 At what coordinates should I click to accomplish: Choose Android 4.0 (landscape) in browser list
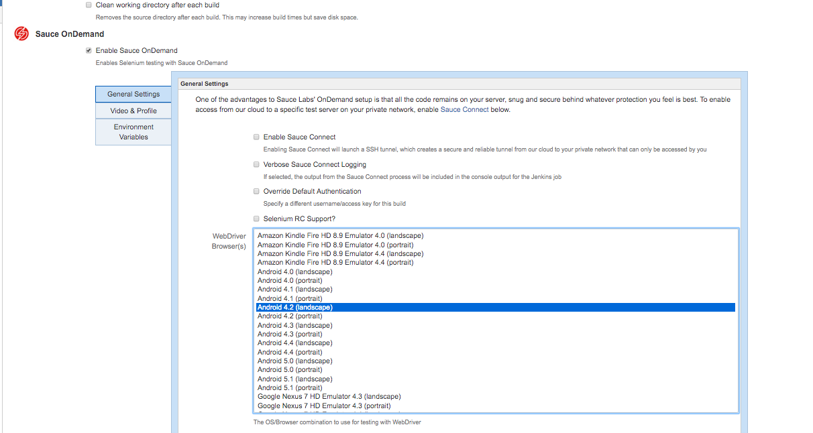tap(496, 271)
